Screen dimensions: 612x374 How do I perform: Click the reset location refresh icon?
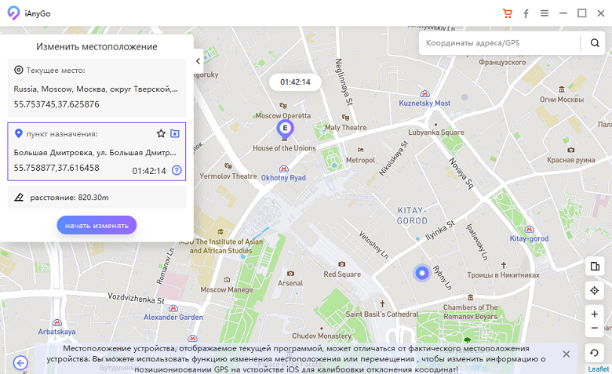595,353
